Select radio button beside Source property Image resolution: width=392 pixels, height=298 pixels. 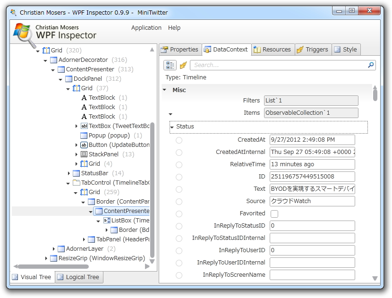tap(179, 202)
